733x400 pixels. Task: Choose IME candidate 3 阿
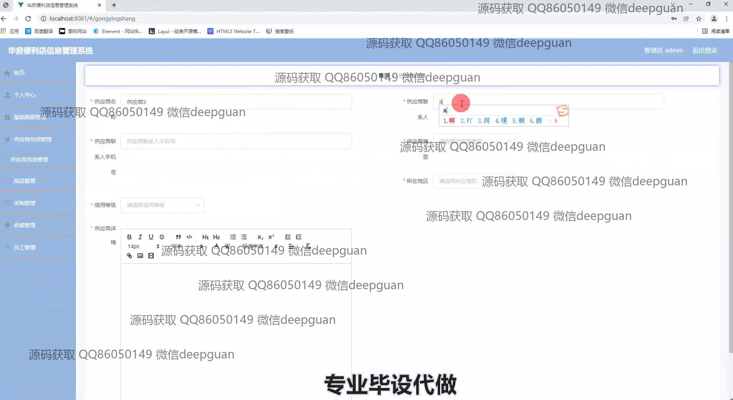tap(484, 121)
